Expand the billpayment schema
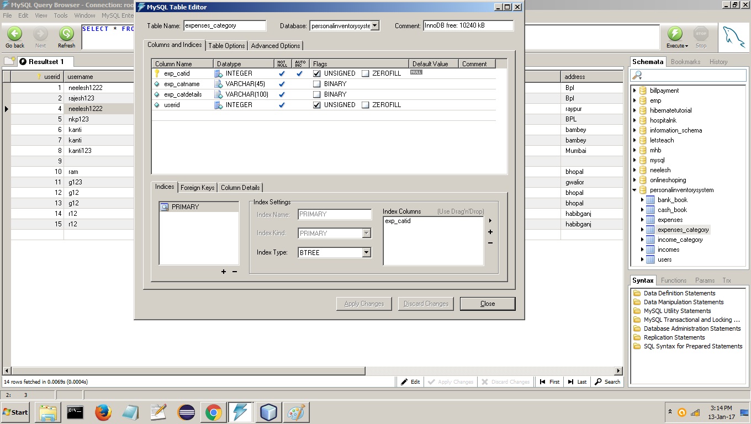 point(634,91)
